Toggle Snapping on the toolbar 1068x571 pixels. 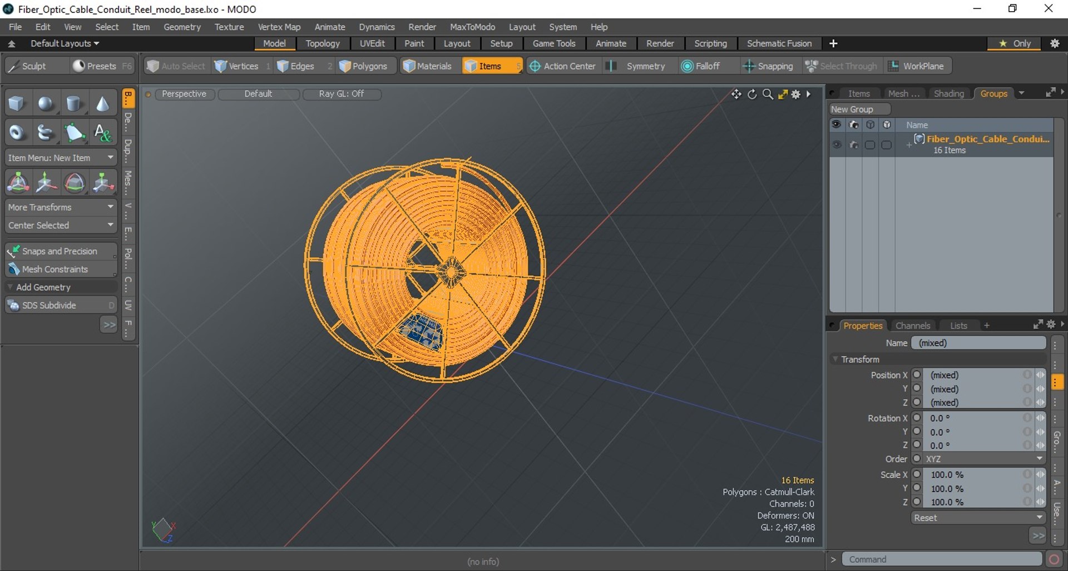point(768,66)
